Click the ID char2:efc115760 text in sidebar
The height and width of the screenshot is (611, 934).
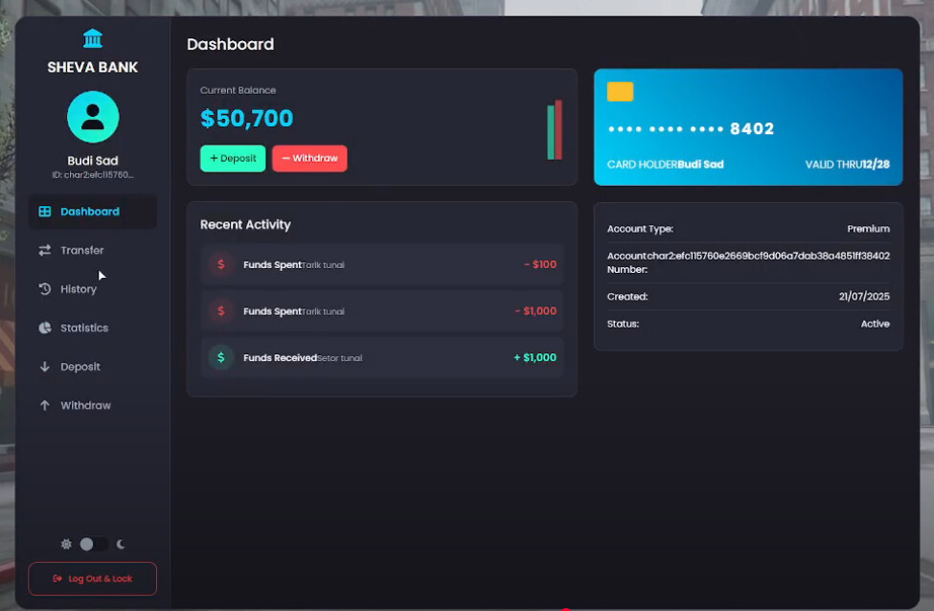92,175
